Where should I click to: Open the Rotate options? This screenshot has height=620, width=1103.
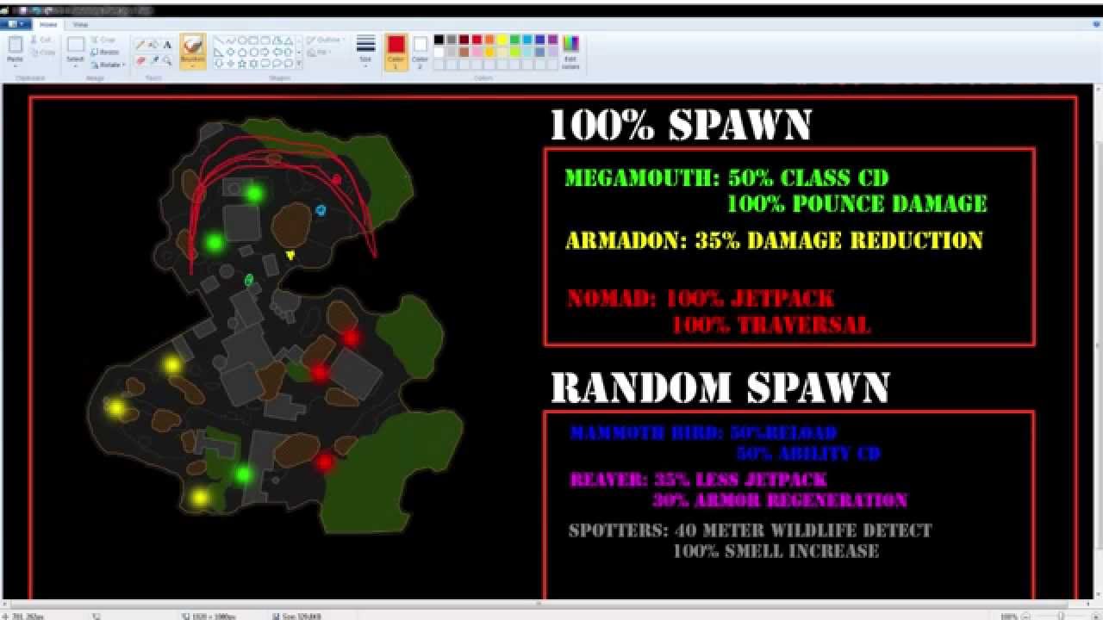tap(108, 65)
